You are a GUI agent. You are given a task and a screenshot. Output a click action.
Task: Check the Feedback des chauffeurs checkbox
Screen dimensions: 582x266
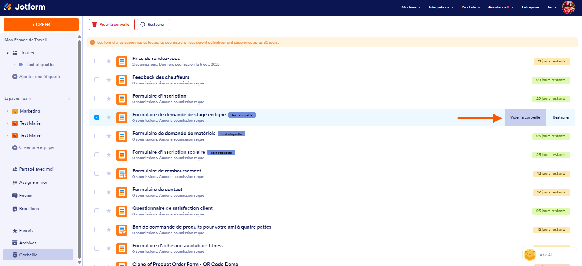(x=97, y=80)
